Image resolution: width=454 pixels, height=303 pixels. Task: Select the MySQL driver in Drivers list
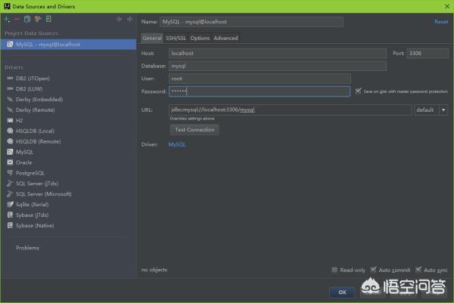point(24,152)
